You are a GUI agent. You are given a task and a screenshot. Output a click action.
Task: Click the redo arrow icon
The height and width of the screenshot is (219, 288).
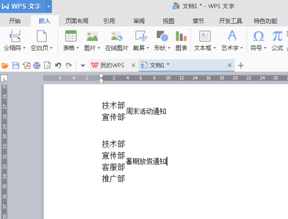(x=69, y=66)
